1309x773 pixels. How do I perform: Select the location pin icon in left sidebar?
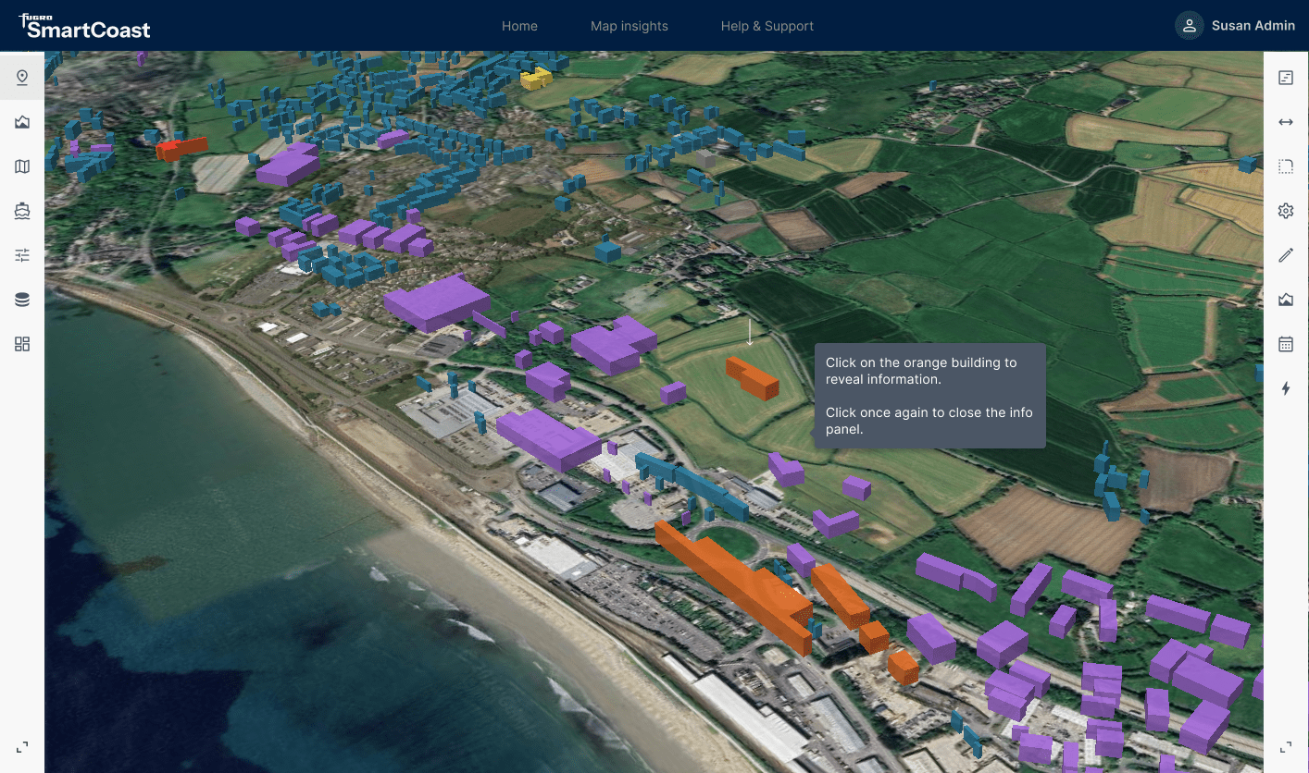[22, 78]
